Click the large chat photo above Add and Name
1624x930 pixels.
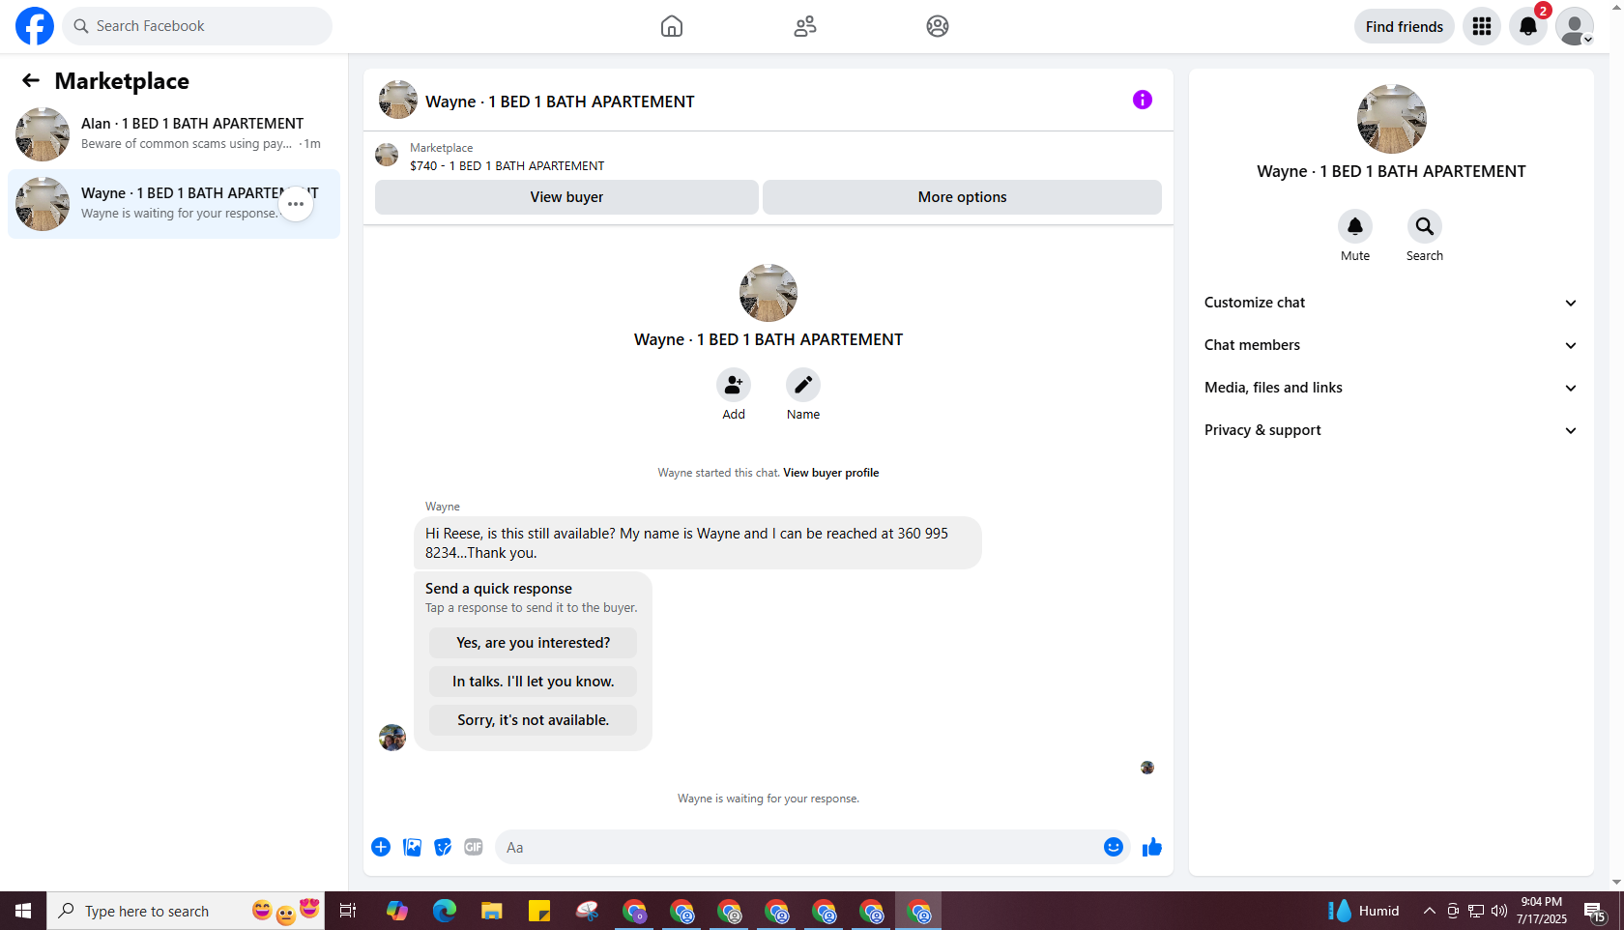[768, 293]
